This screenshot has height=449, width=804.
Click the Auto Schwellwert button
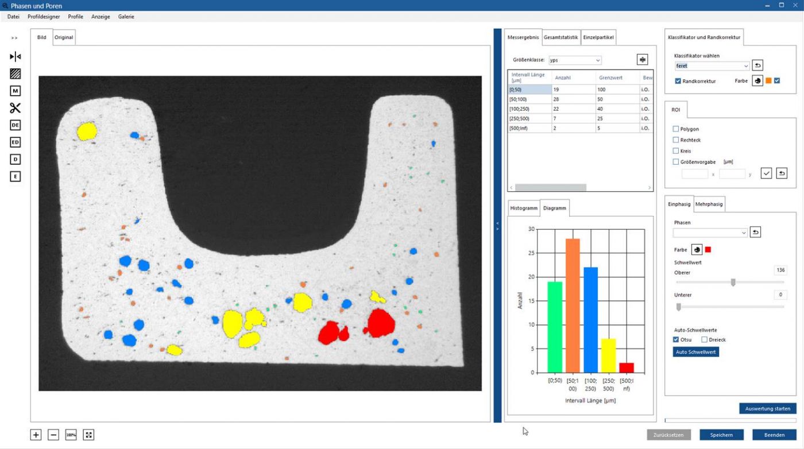tap(696, 352)
